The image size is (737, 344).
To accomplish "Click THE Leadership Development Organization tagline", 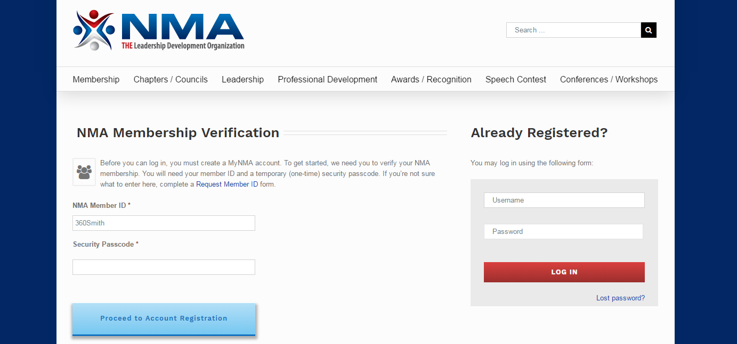I will (x=183, y=46).
